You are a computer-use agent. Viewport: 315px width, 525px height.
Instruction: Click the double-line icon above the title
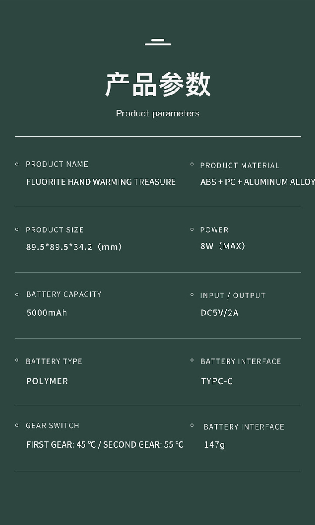pyautogui.click(x=158, y=42)
